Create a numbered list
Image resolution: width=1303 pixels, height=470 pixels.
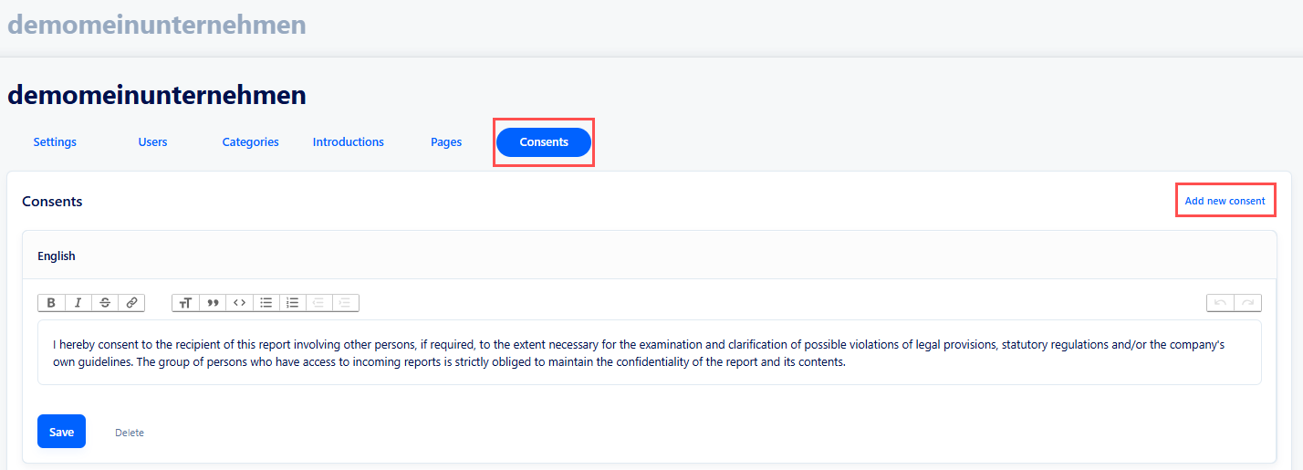(x=292, y=303)
